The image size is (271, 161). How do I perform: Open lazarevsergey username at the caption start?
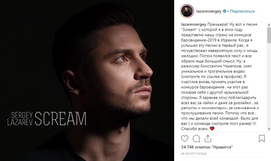click(x=194, y=24)
